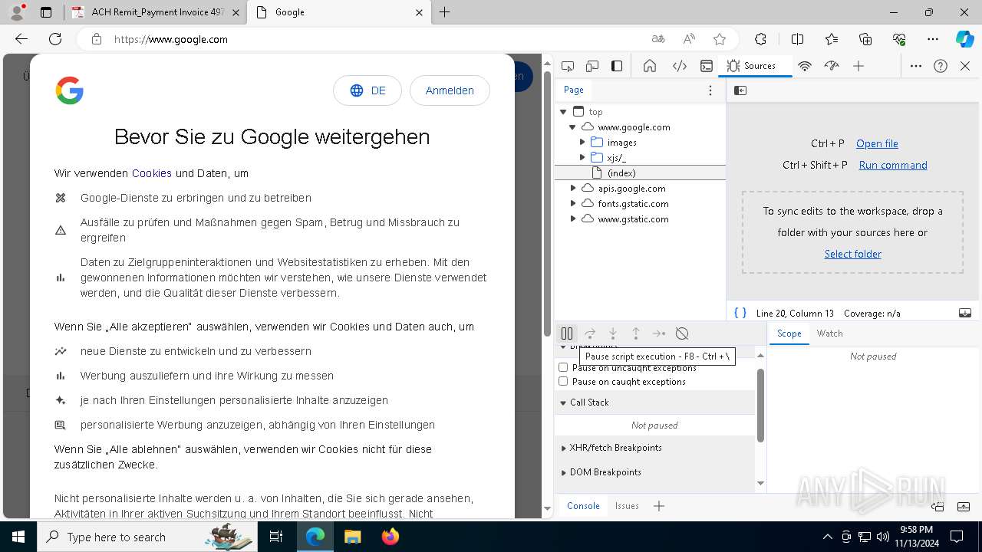Click the Inspect element picker icon

pyautogui.click(x=567, y=66)
